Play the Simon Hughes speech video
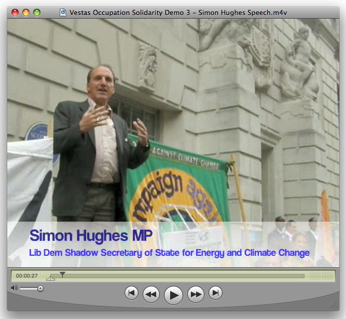 173,295
